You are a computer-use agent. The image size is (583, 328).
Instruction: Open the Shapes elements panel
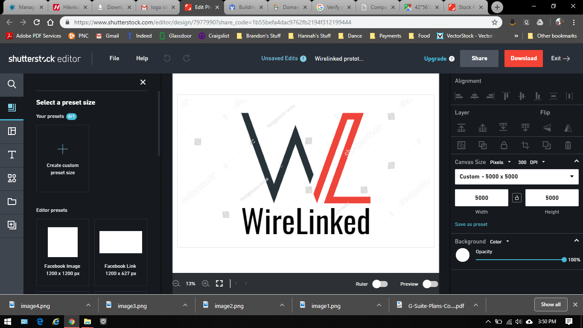12,178
